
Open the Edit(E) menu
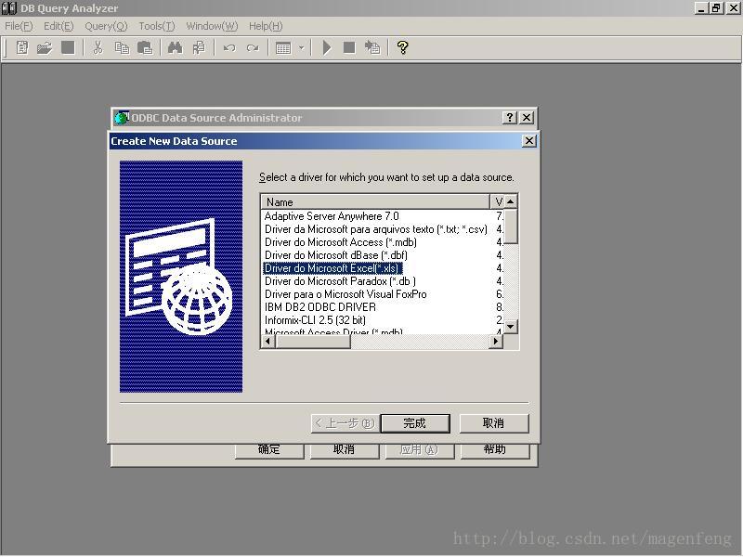(x=59, y=26)
